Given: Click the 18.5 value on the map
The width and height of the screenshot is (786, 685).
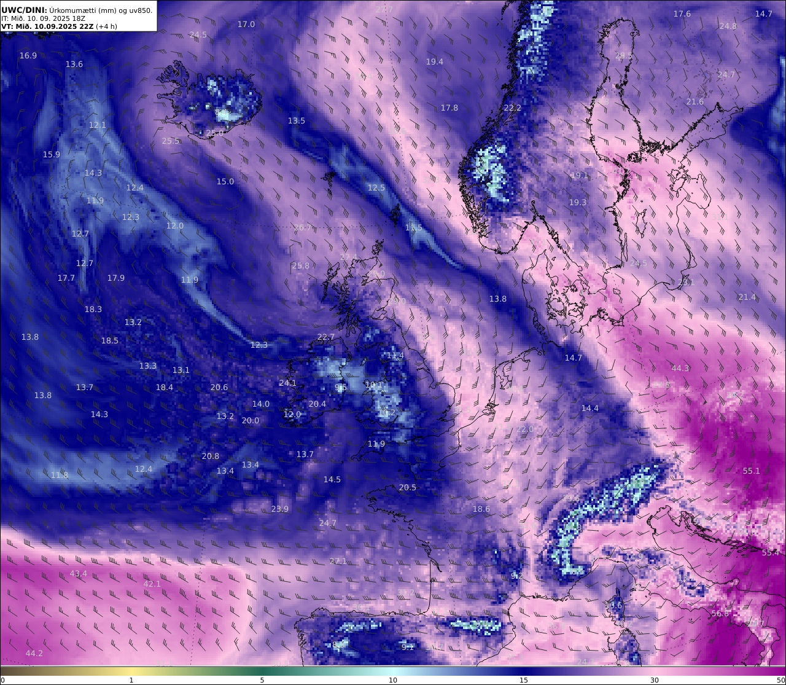Looking at the screenshot, I should coord(110,341).
